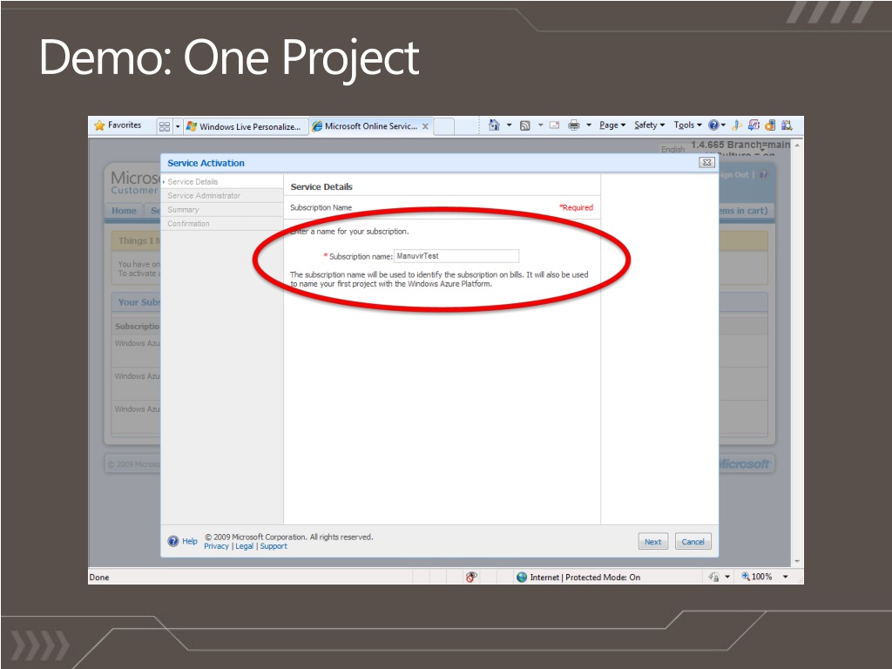Select Summary step in wizard

[x=183, y=209]
